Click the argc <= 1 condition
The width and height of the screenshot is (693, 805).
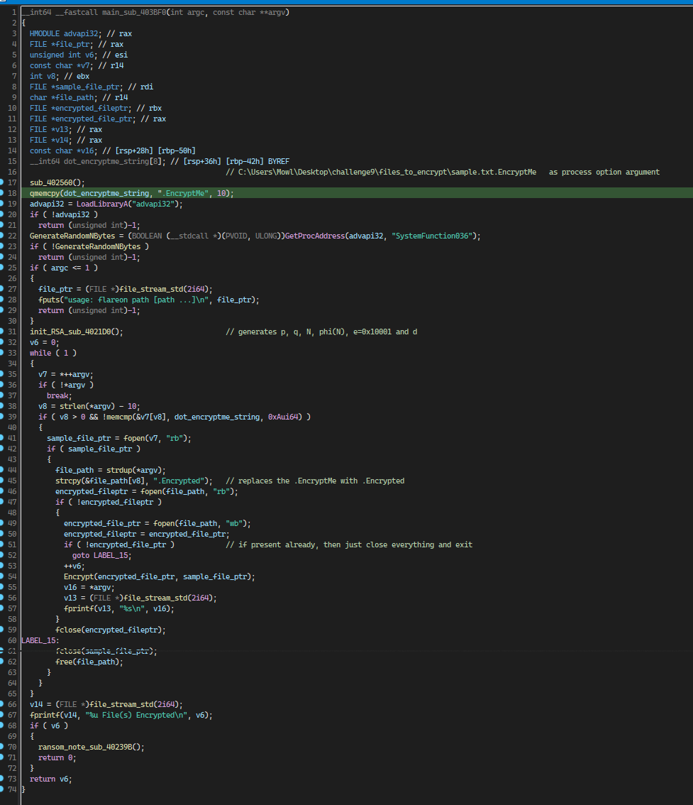pyautogui.click(x=70, y=268)
